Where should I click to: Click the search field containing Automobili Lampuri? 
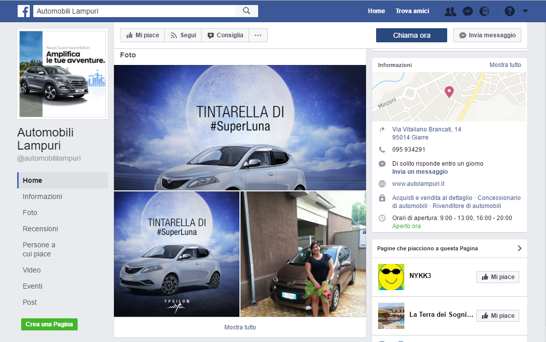coord(135,11)
